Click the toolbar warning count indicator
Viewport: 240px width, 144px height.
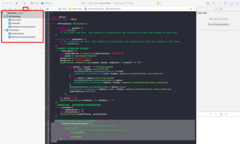click(159, 3)
